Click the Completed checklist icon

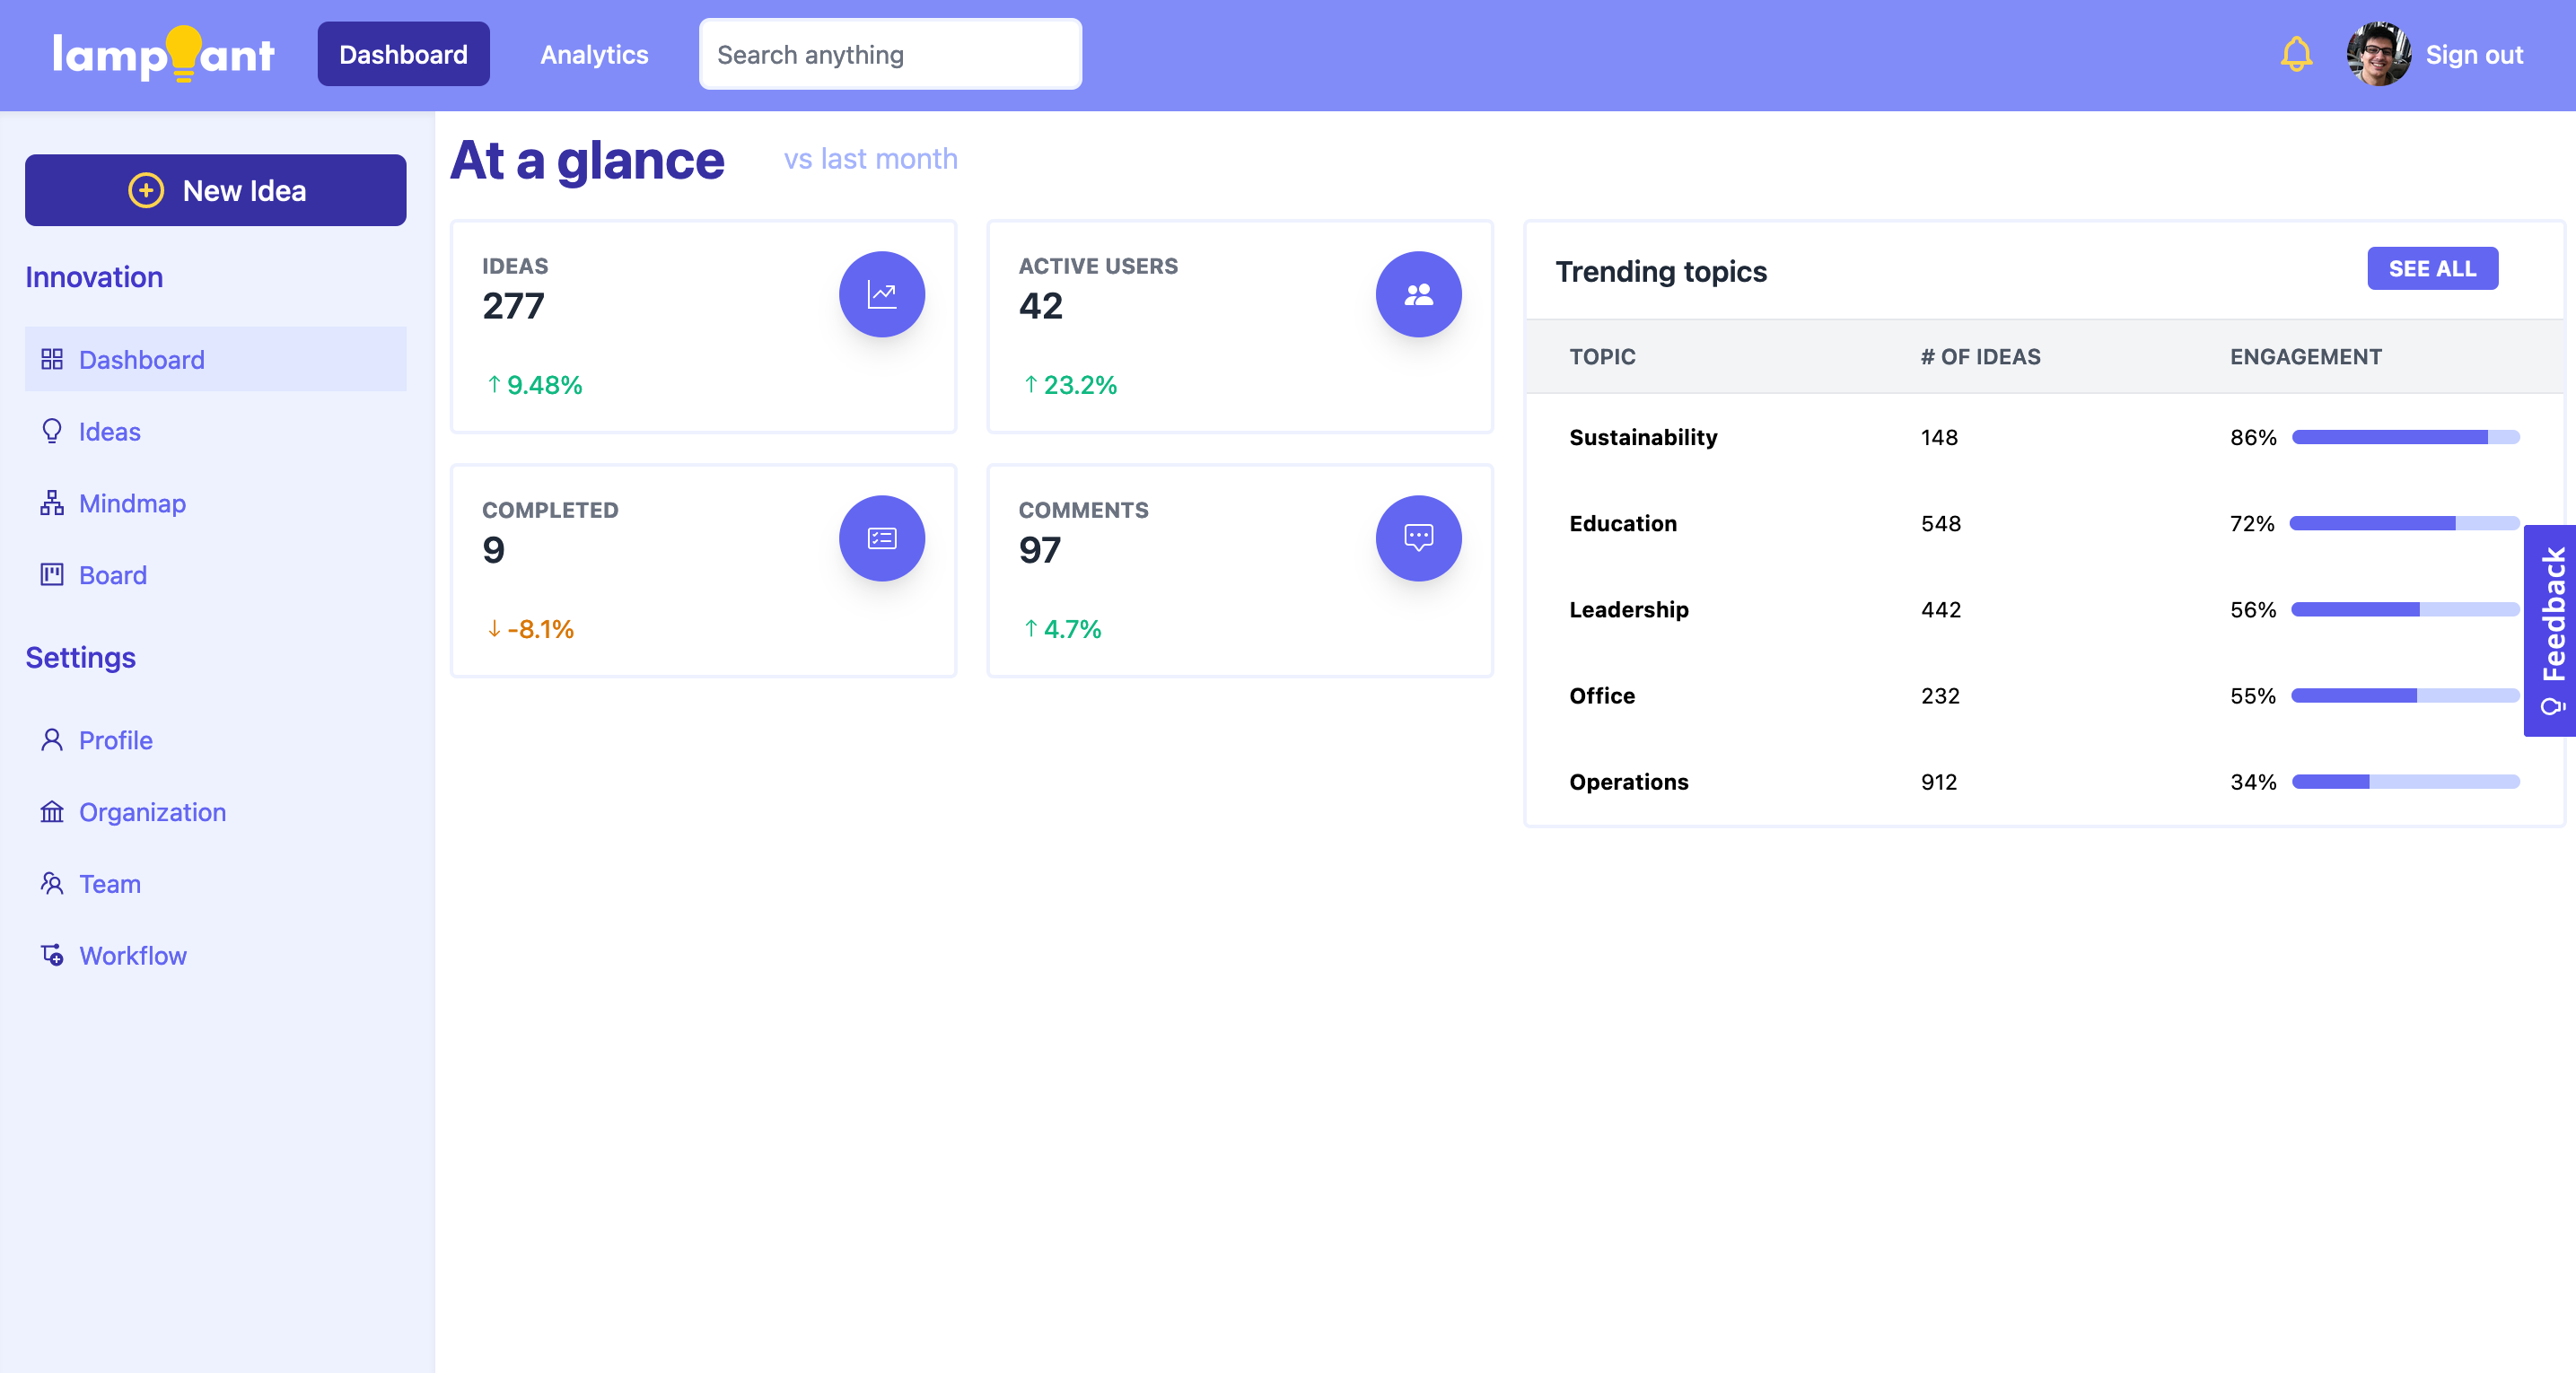[881, 538]
